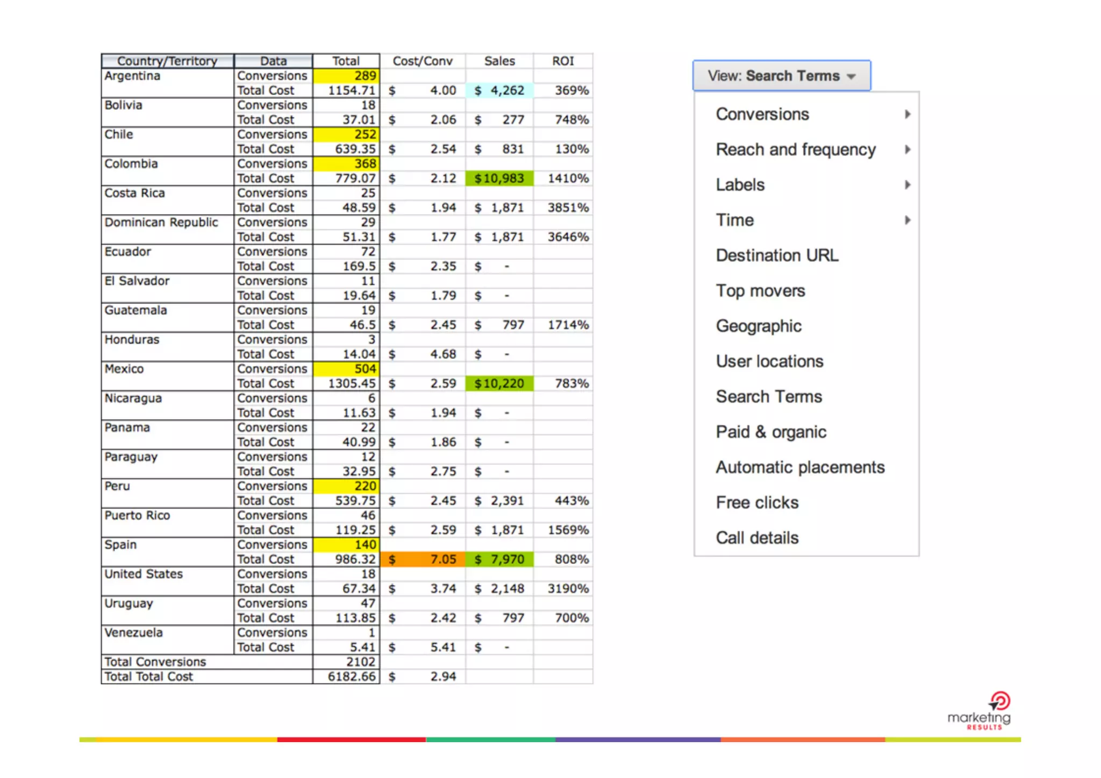This screenshot has width=1101, height=778.
Task: Pick User locations in the menu
Action: click(x=769, y=361)
